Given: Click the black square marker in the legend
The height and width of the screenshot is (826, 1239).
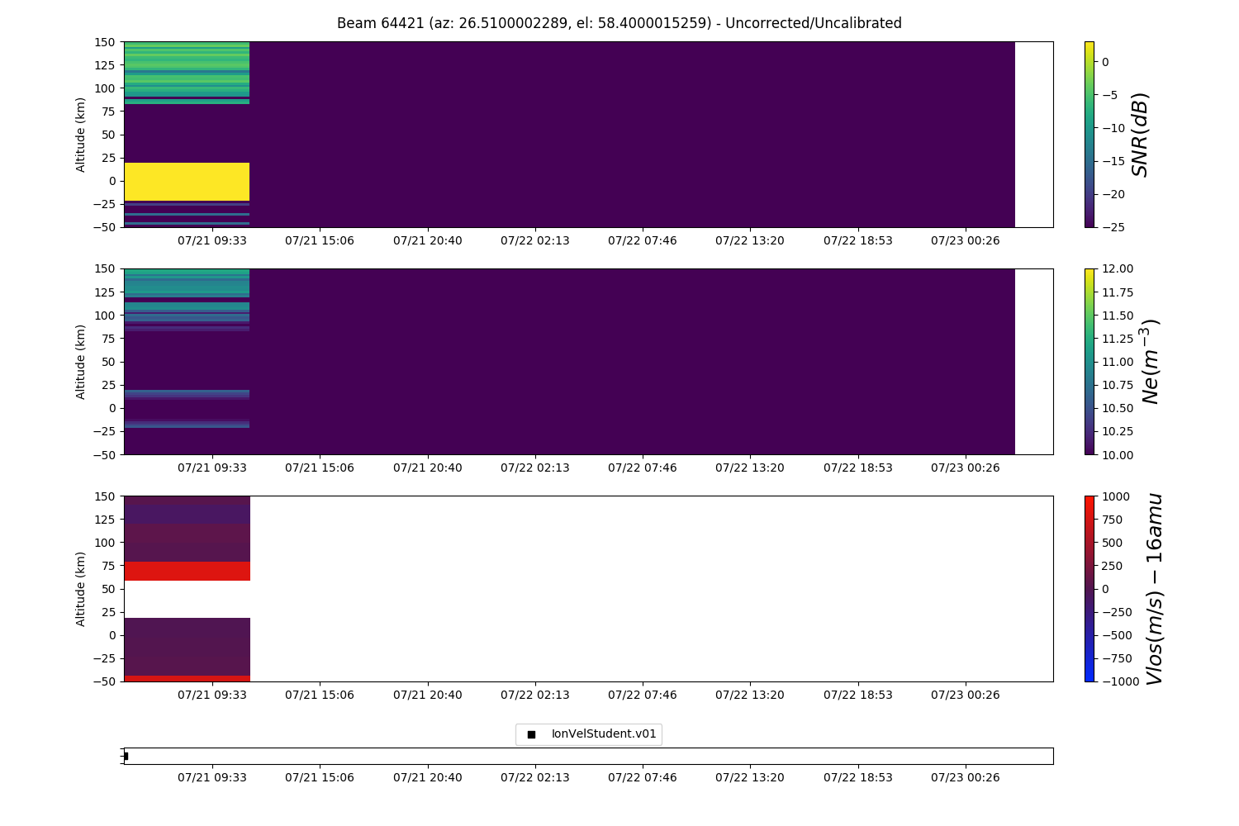Looking at the screenshot, I should pos(531,734).
